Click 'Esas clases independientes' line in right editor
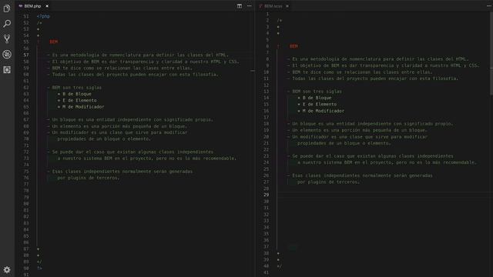 (362, 175)
